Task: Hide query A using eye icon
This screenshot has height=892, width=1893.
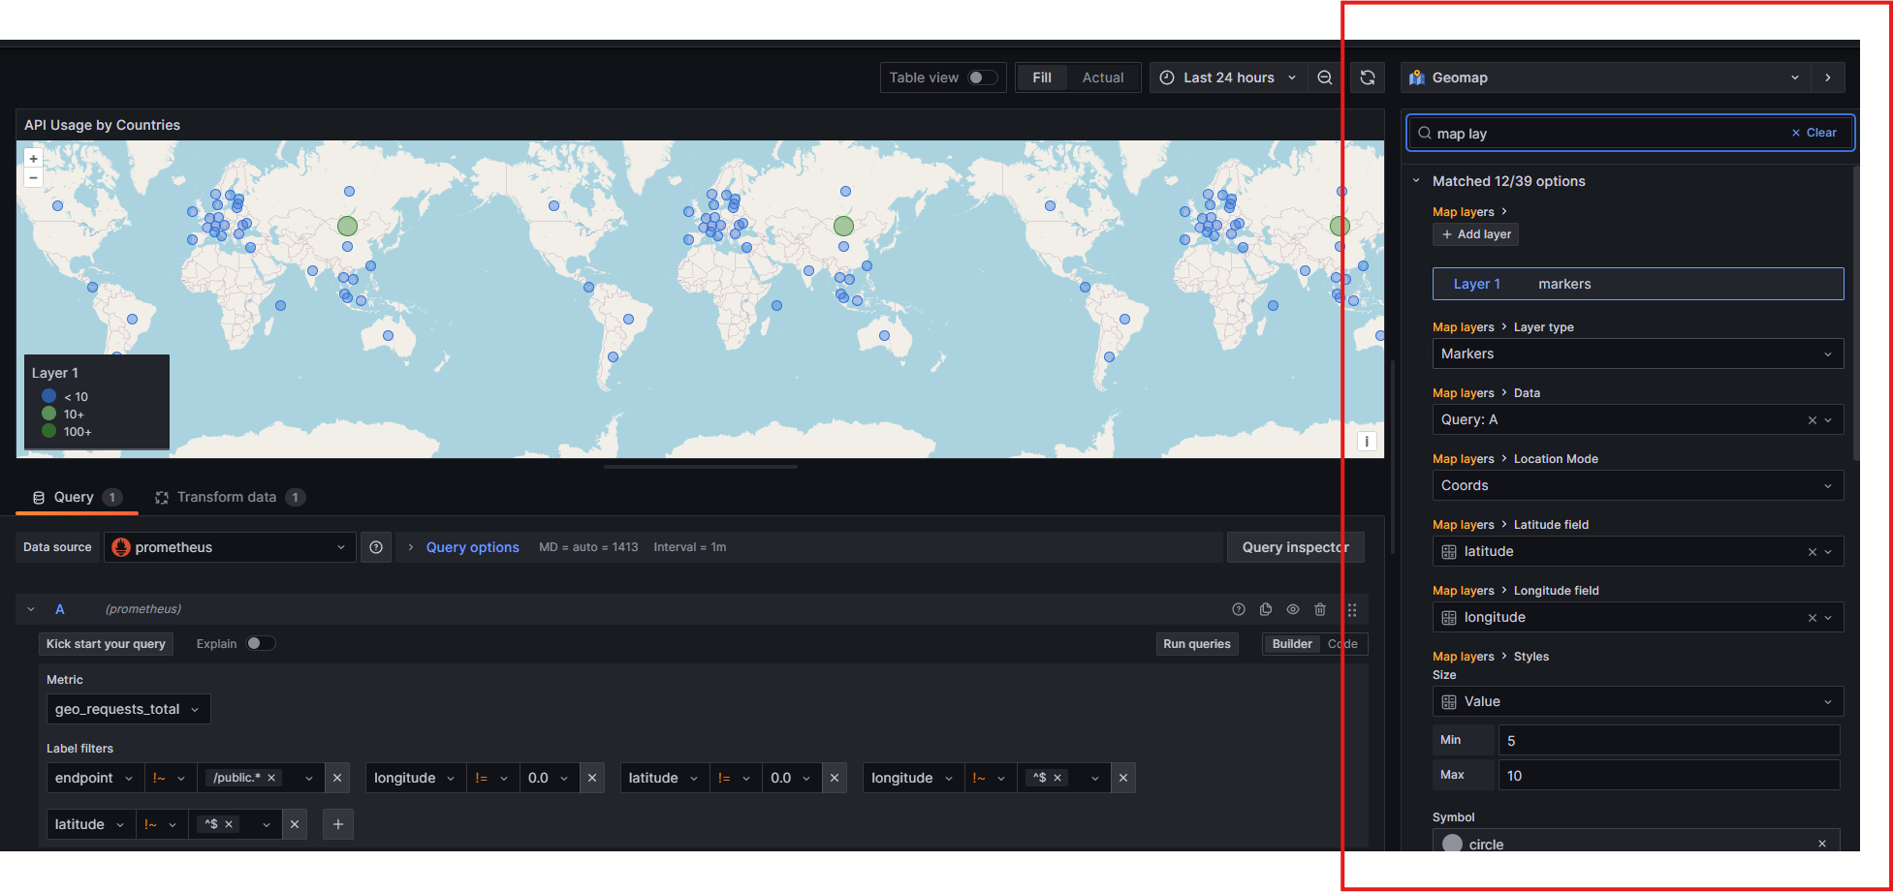Action: click(x=1292, y=609)
